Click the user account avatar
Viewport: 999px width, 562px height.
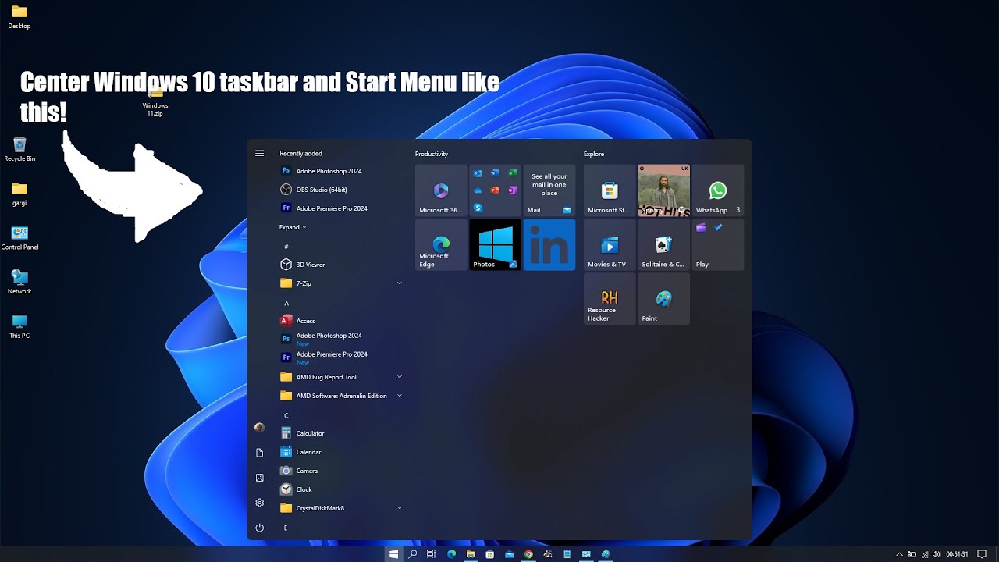(260, 428)
